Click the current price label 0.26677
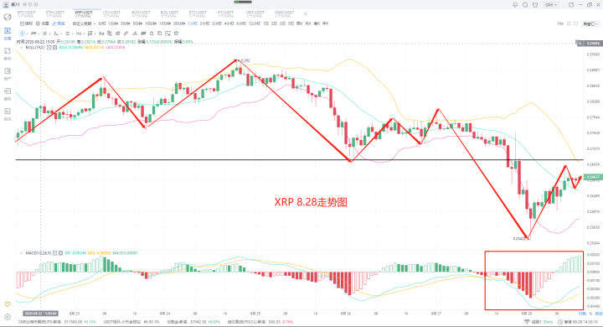Screen dimensions: 603x327 (593, 177)
